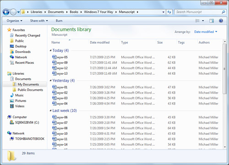The height and width of the screenshot is (165, 229).
Task: Sort by the Type column header
Action: [125, 43]
